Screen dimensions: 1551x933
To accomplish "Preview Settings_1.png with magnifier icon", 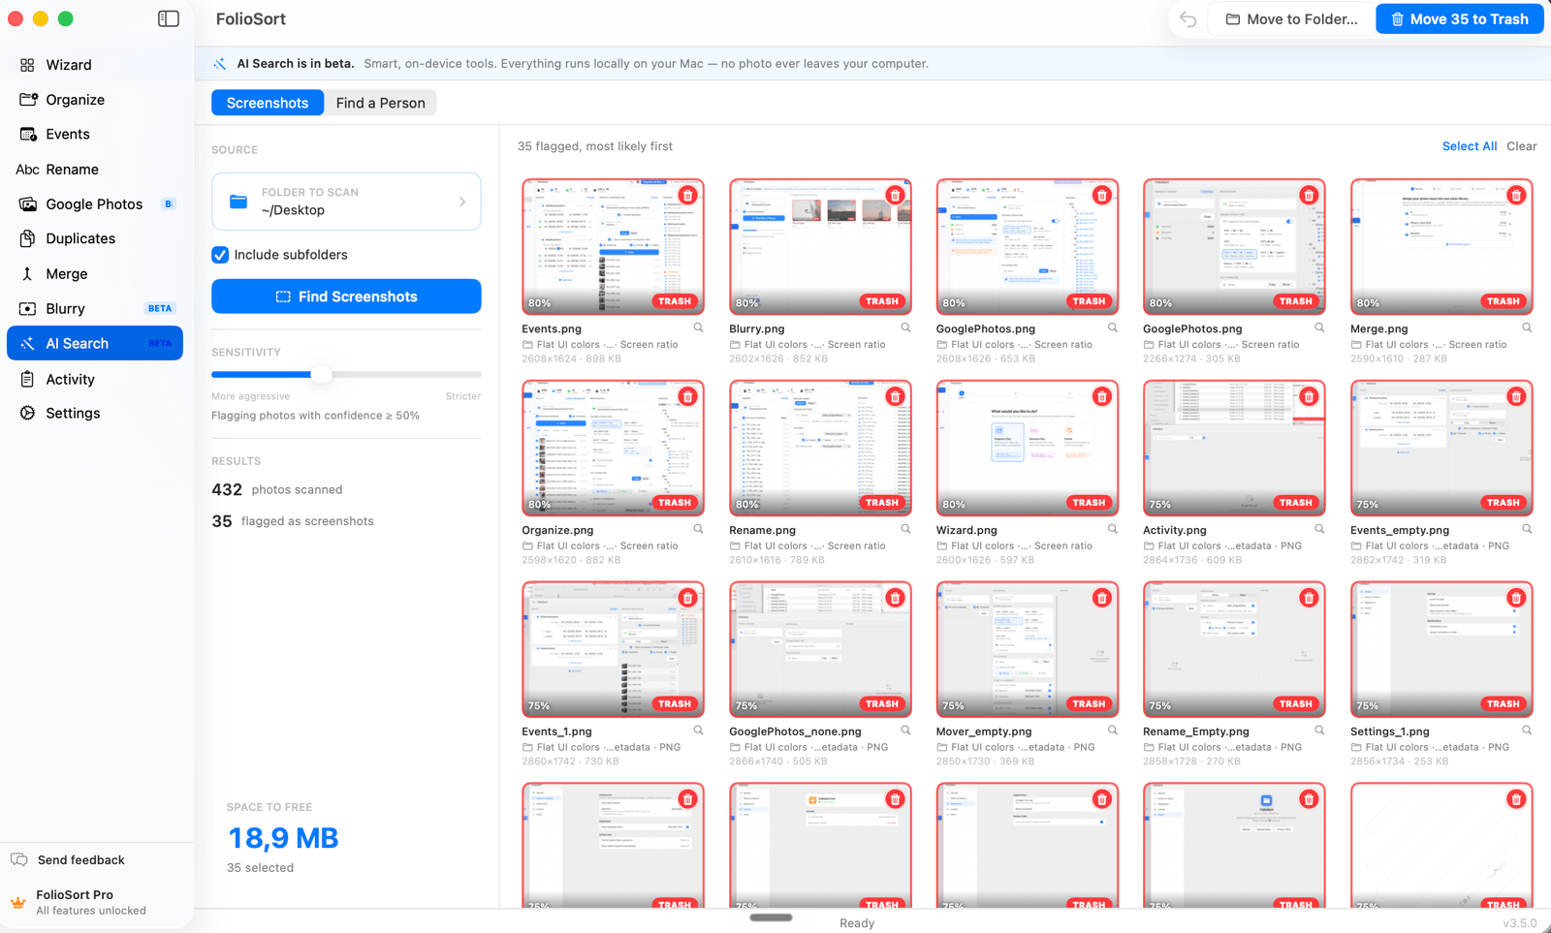I will click(1527, 731).
